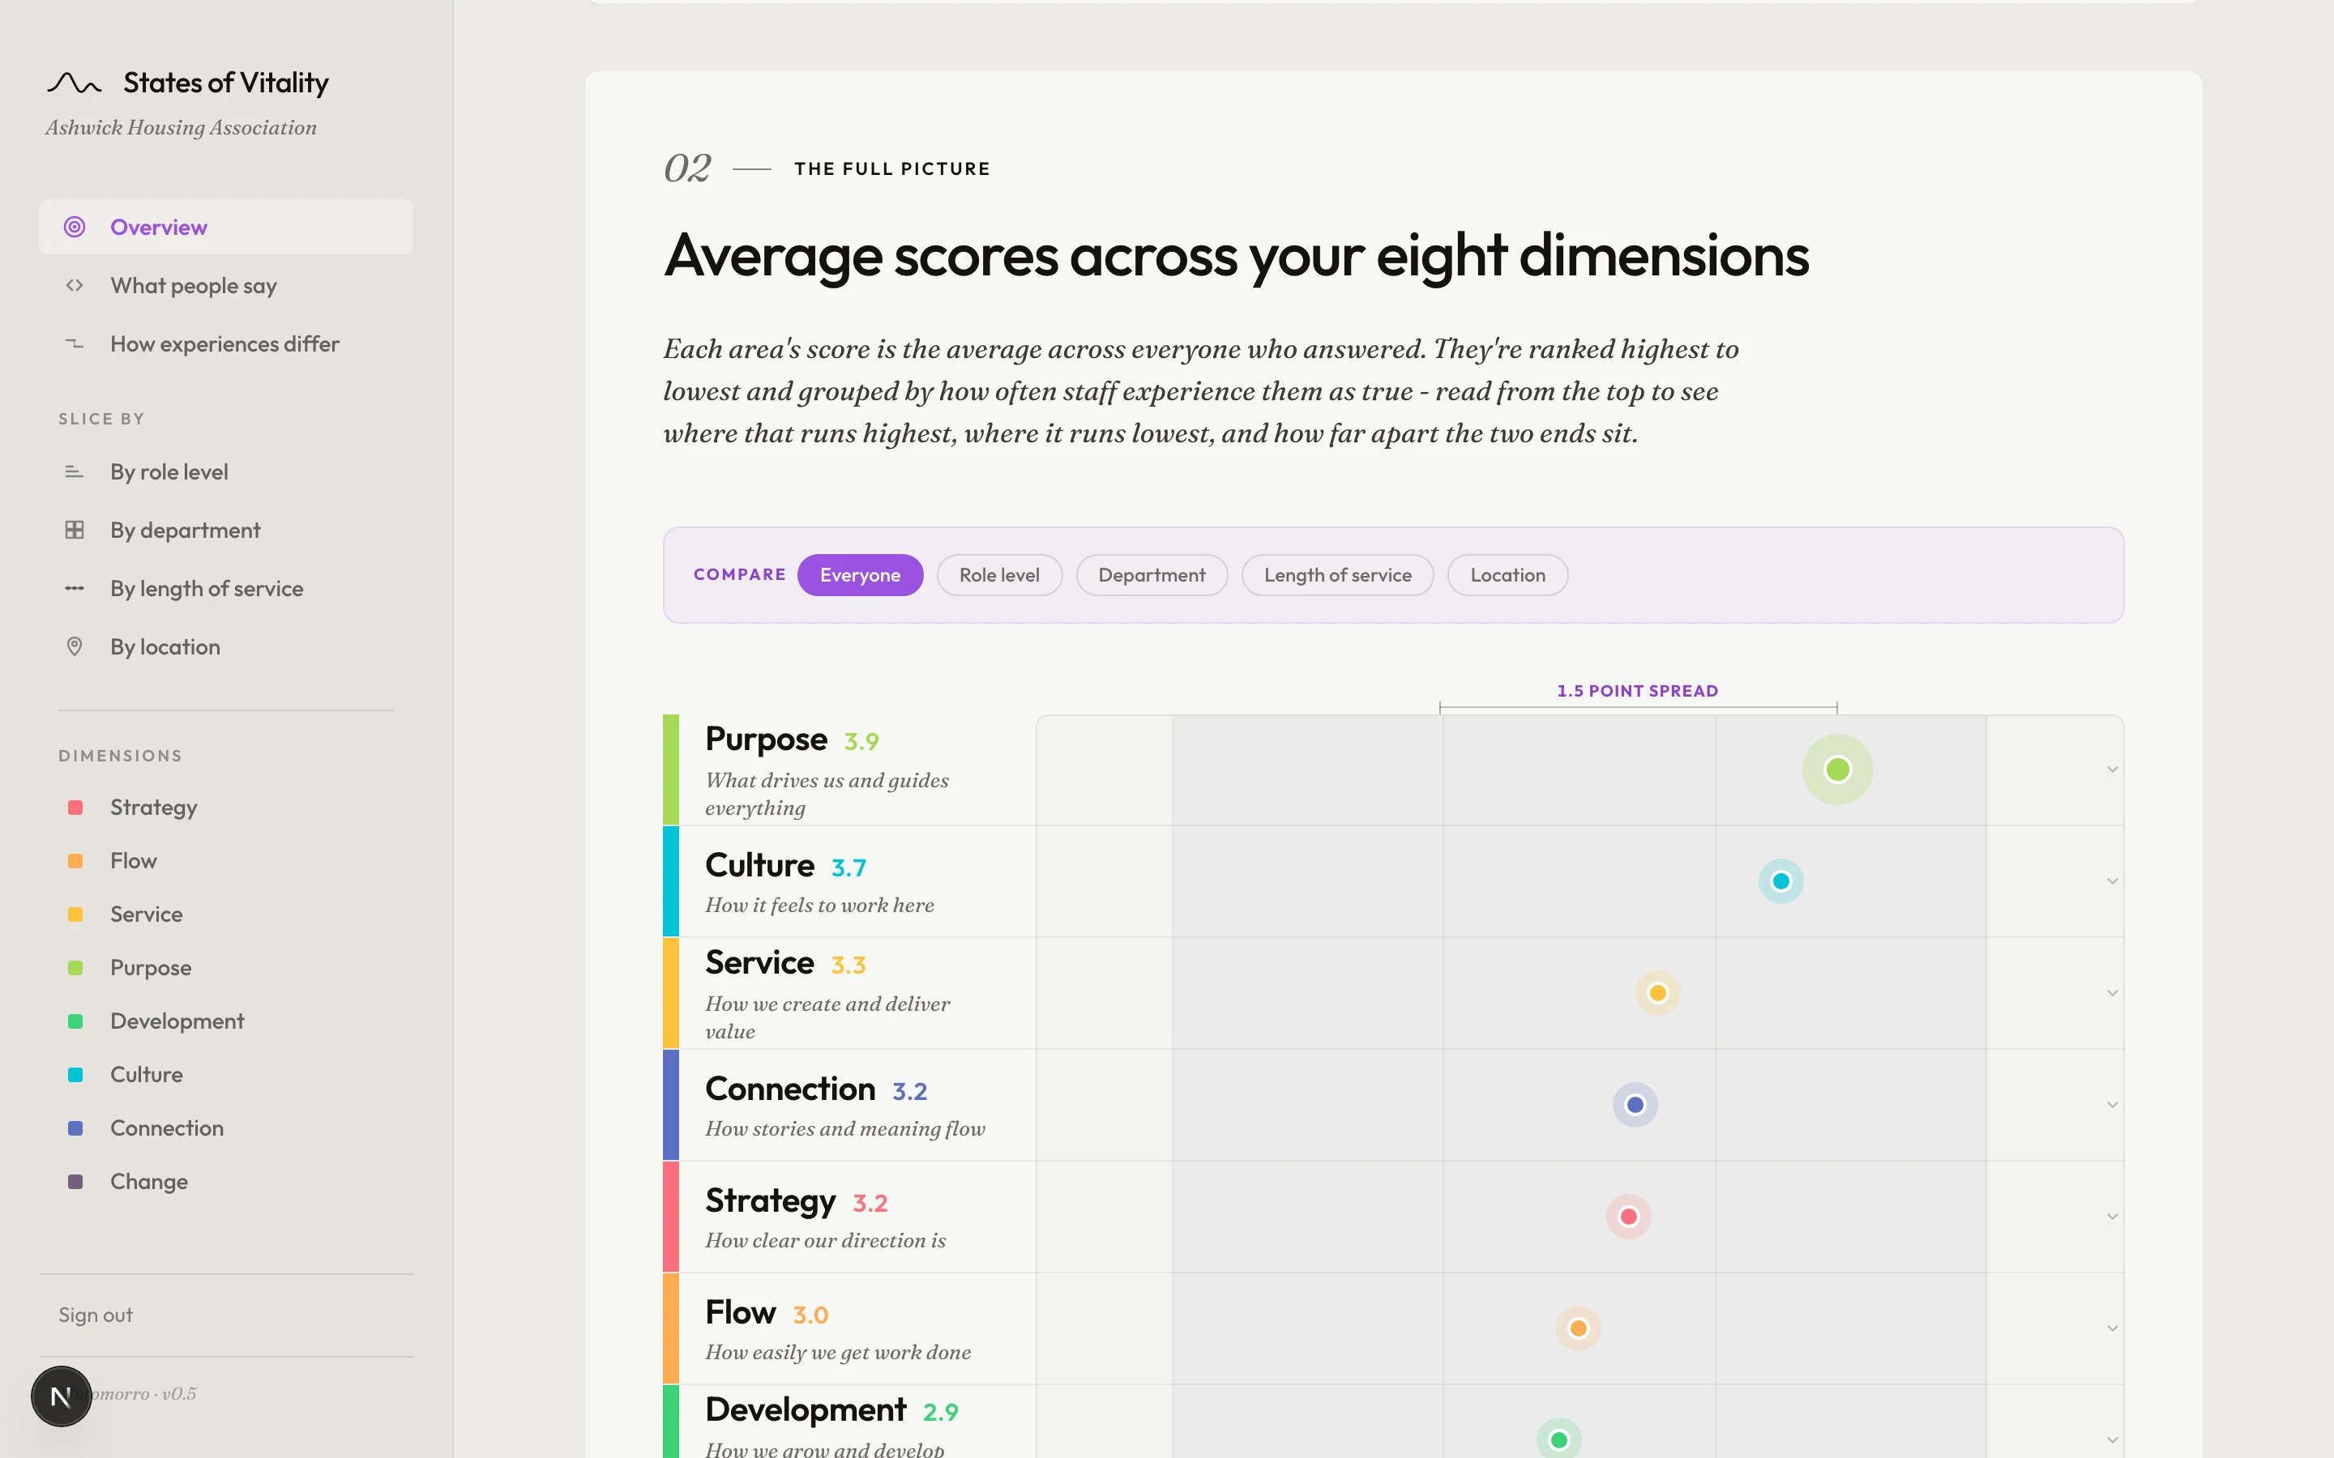The height and width of the screenshot is (1458, 2334).
Task: Open What people say in sidebar
Action: pyautogui.click(x=225, y=285)
